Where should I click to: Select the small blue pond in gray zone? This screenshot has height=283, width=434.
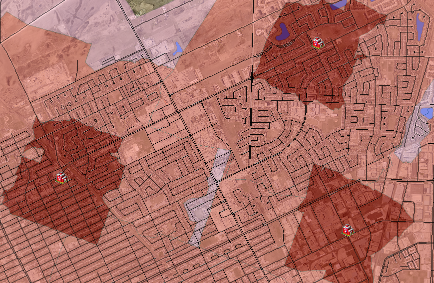pyautogui.click(x=177, y=48)
